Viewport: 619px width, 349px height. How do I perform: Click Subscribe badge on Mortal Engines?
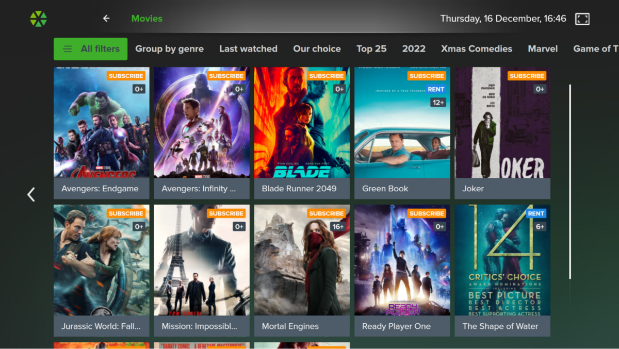pos(327,213)
